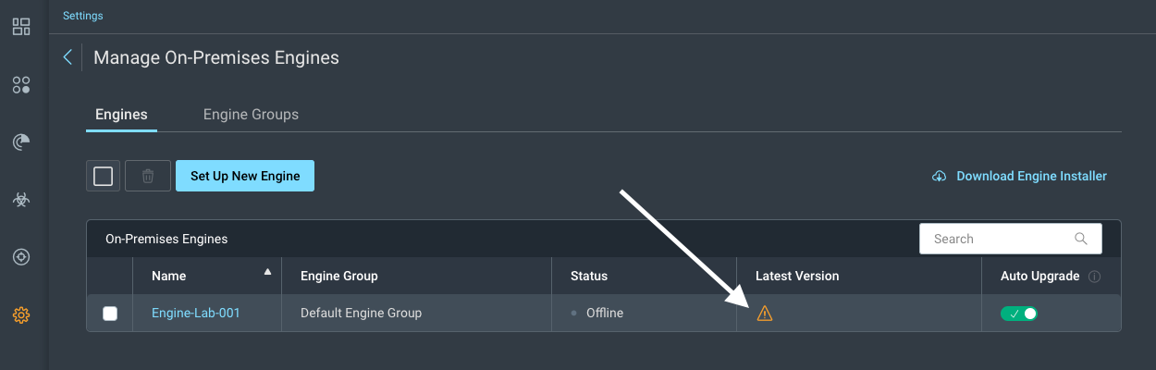Switch to the Engine Groups tab
This screenshot has height=370, width=1156.
[251, 115]
